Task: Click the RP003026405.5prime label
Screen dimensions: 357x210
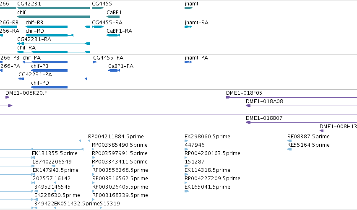Action: pos(120,187)
